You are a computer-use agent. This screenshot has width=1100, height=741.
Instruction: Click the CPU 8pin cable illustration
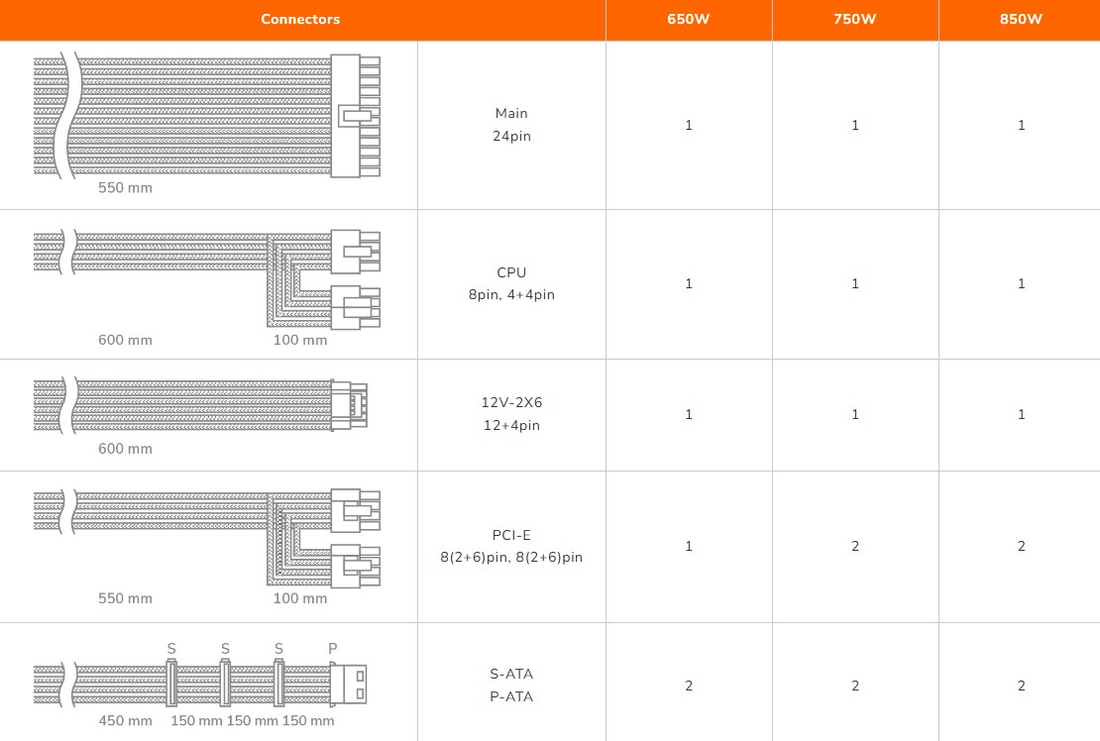(x=207, y=277)
